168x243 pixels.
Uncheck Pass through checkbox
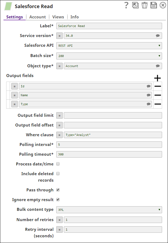pos(58,190)
